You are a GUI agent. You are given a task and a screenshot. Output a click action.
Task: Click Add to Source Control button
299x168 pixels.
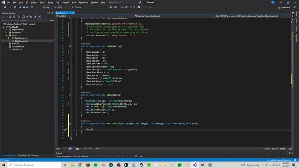[279, 160]
